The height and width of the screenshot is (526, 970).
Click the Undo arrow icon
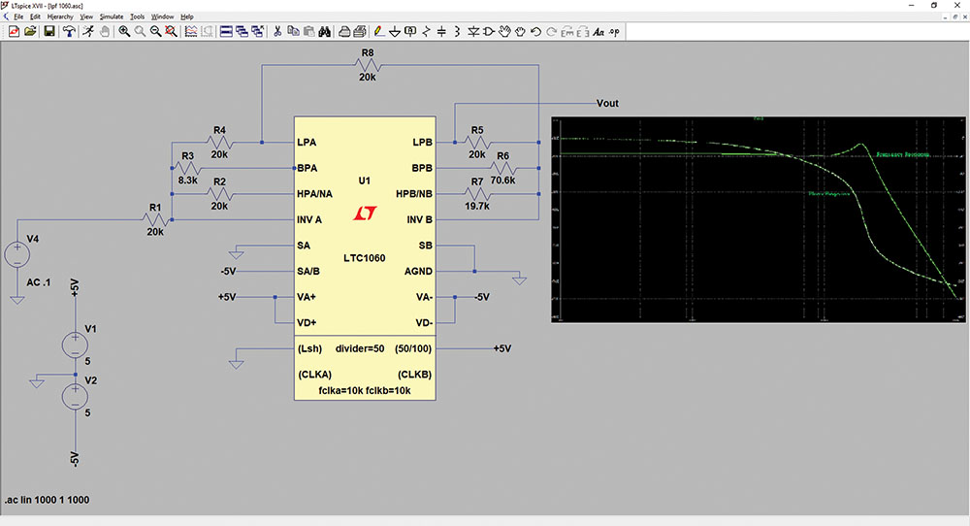[x=535, y=32]
